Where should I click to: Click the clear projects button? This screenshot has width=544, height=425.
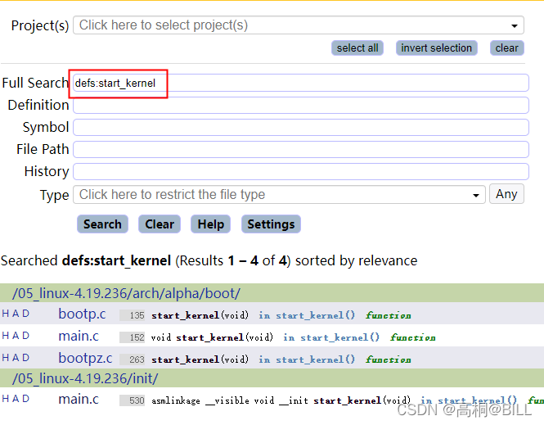tap(506, 48)
